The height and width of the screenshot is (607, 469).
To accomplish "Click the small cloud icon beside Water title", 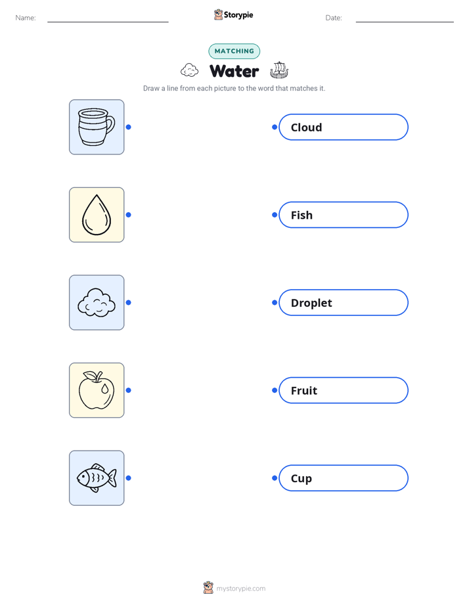I will (190, 70).
